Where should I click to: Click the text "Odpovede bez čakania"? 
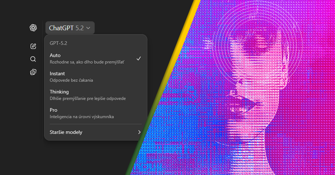(71, 80)
